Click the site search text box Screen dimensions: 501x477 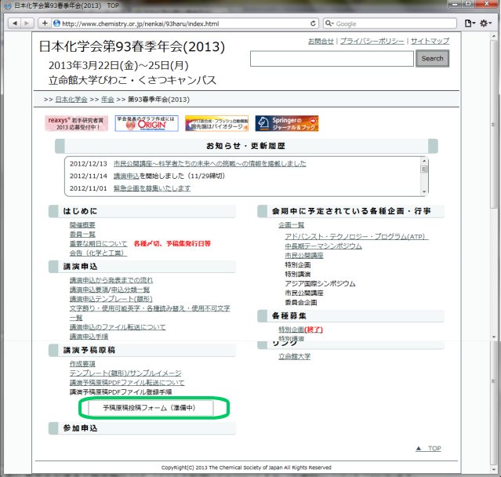tap(332, 59)
